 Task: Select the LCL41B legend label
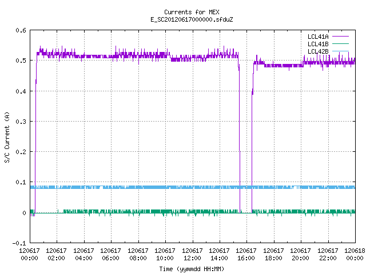click(318, 44)
